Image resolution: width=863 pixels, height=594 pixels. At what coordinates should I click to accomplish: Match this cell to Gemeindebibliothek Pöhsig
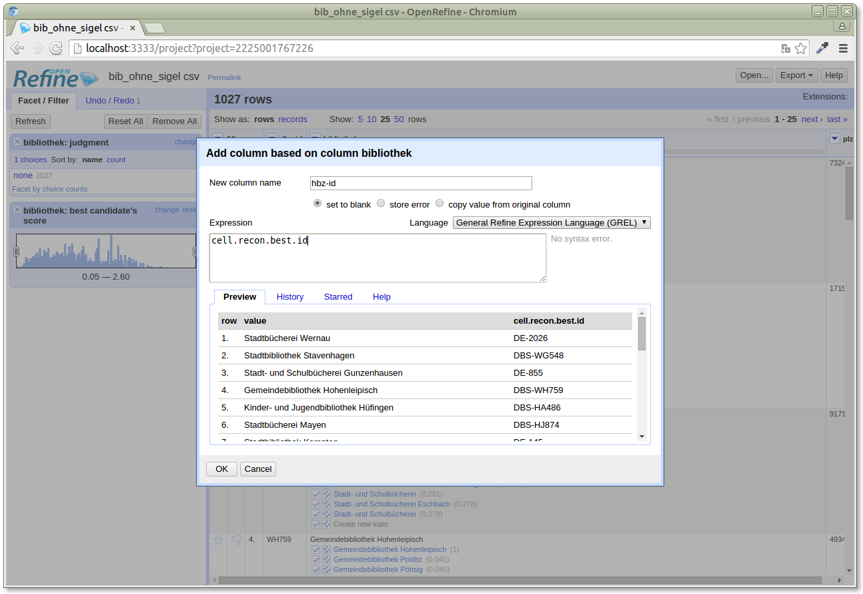tap(316, 569)
